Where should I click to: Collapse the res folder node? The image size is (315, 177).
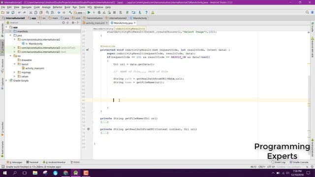pos(10,56)
